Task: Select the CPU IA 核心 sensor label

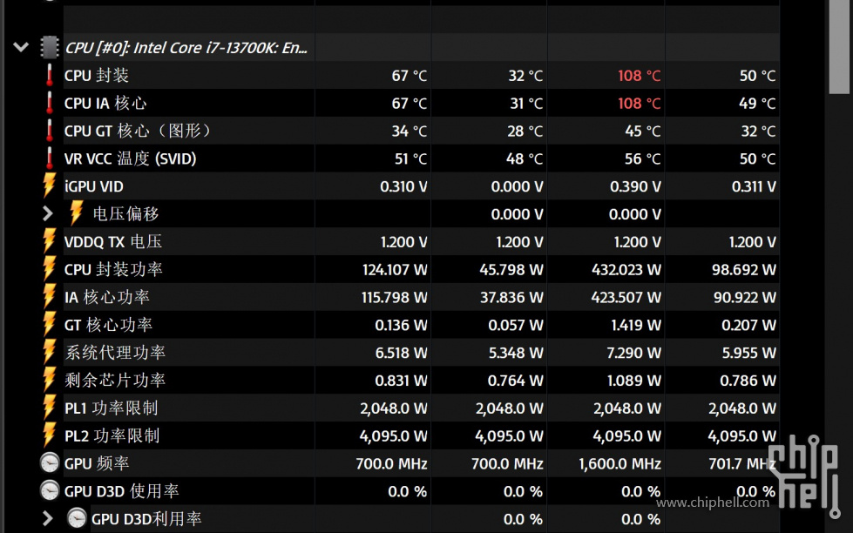Action: tap(105, 104)
